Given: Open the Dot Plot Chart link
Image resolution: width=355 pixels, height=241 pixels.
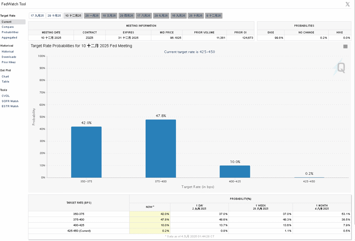Looking at the screenshot, I should tap(5, 77).
